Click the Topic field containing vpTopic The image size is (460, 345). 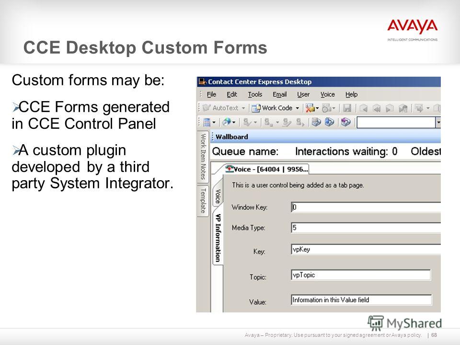pyautogui.click(x=361, y=275)
